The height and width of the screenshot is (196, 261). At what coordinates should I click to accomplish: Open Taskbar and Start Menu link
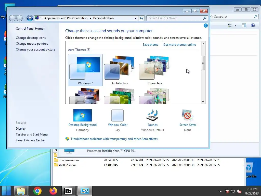[x=32, y=134]
